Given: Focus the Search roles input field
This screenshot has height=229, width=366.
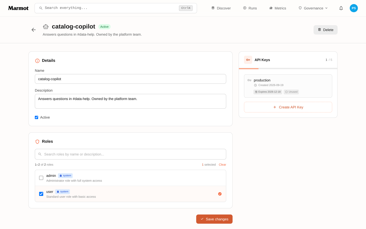Looking at the screenshot, I should (130, 154).
